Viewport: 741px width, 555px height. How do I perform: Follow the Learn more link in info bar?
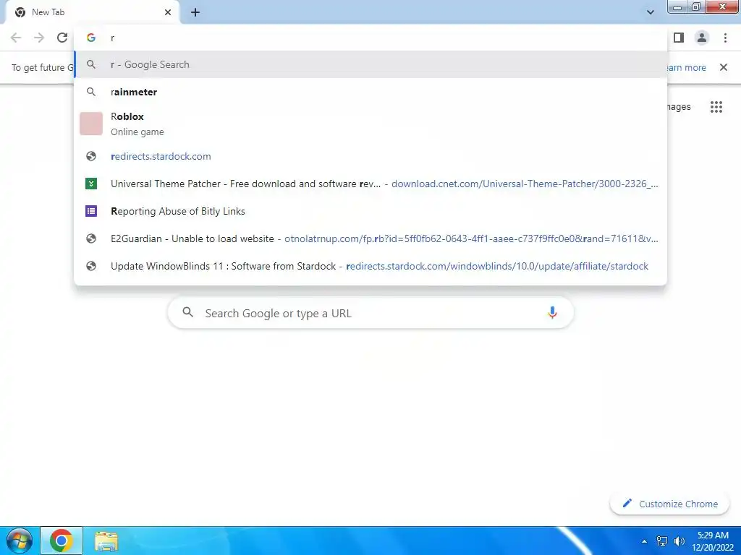point(686,67)
